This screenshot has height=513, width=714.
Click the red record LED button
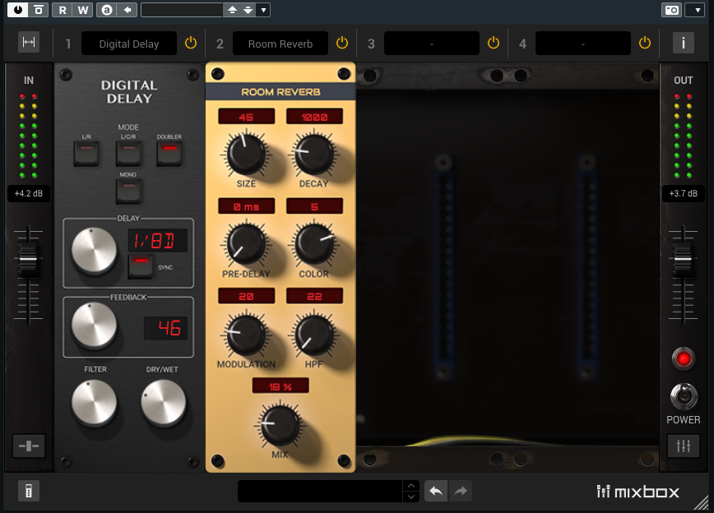click(x=683, y=358)
